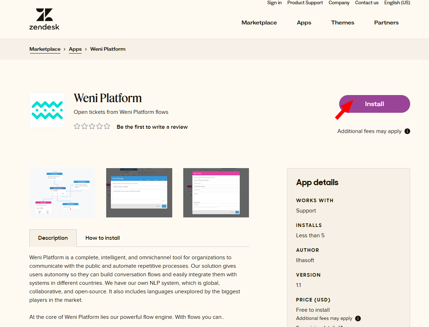
Task: Open the English (US) language selector
Action: tap(397, 3)
